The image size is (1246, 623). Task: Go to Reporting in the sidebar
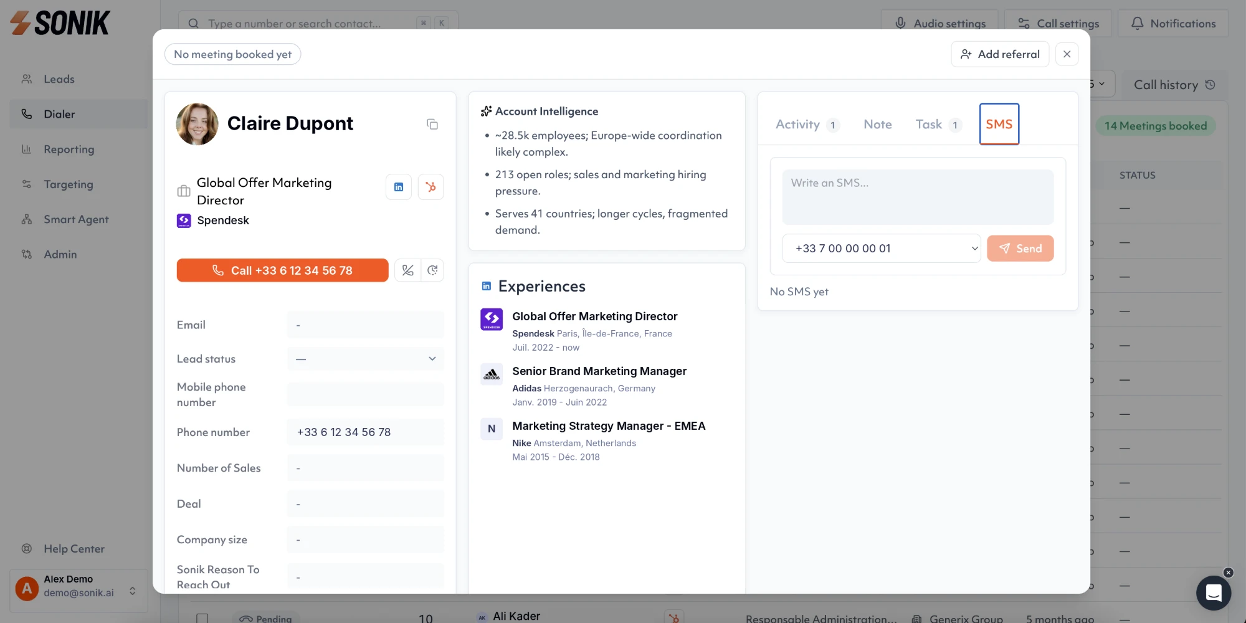pos(78,150)
